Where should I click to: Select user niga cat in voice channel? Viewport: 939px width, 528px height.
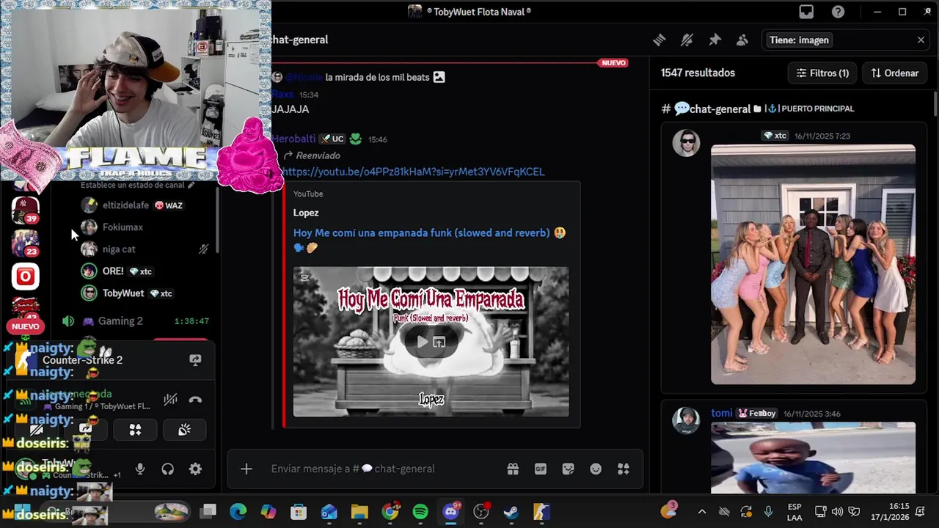coord(119,249)
